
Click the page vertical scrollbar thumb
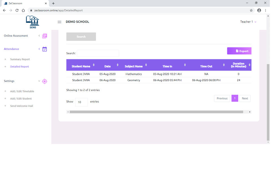click(268, 102)
